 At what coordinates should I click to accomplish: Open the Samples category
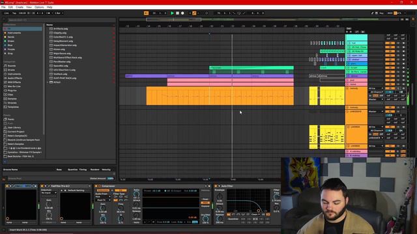(12, 99)
